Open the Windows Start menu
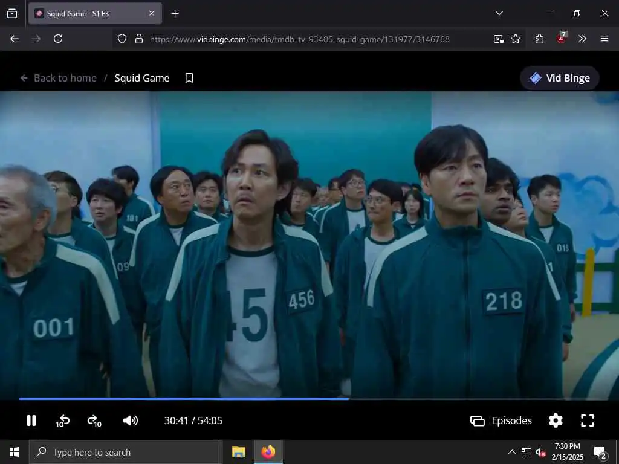This screenshot has height=464, width=619. (15, 452)
